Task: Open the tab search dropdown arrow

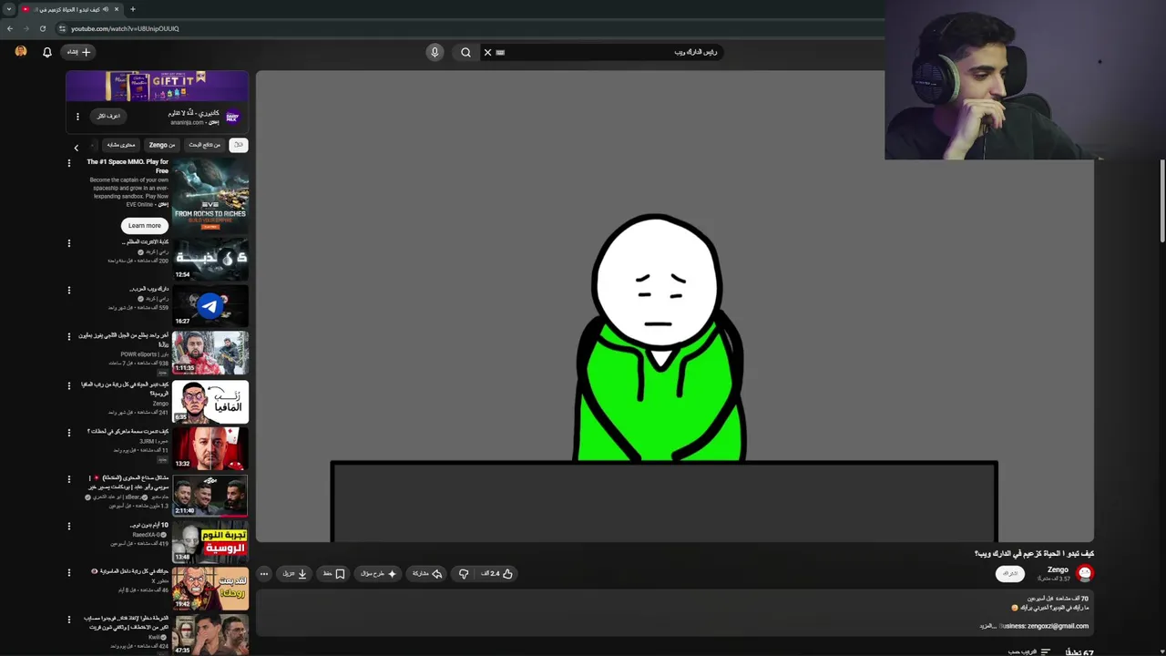Action: click(8, 9)
